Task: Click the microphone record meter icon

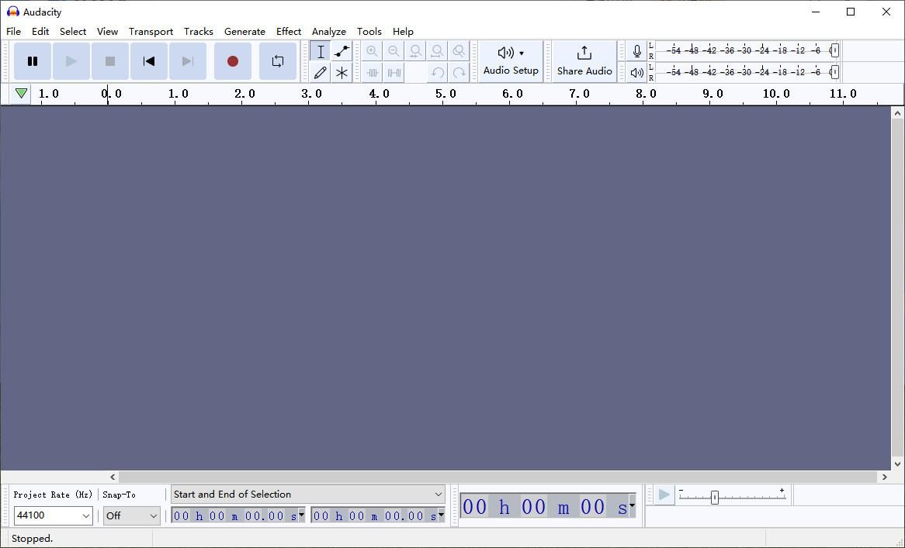Action: 636,51
